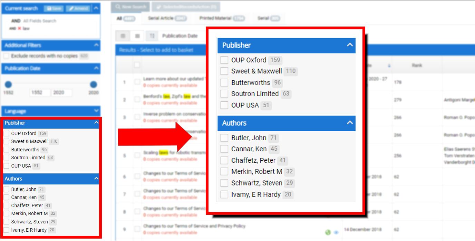Open row 9 'Changes to our Terms of Service' result
This screenshot has height=241, width=475.
coord(194,226)
